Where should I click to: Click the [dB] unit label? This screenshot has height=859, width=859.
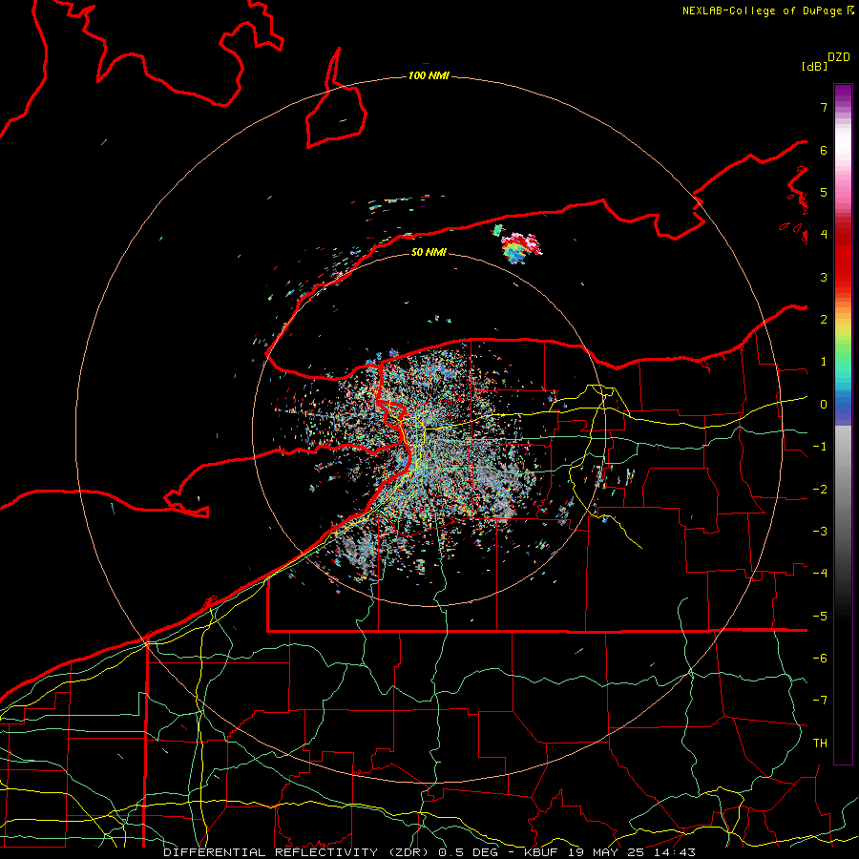[814, 66]
